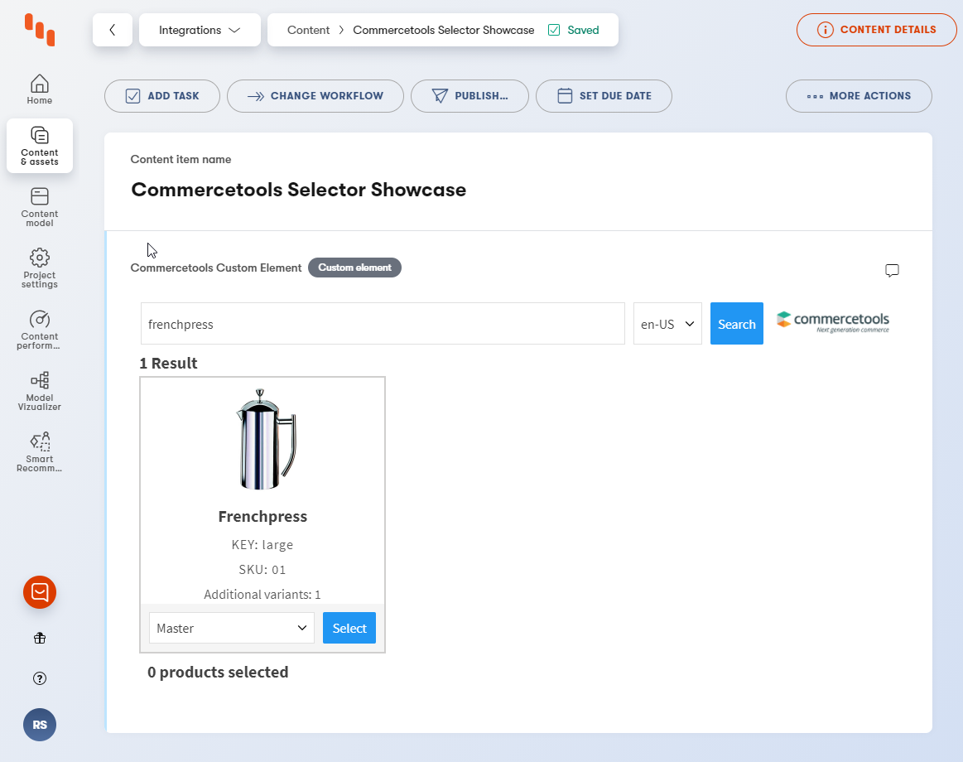The width and height of the screenshot is (963, 762).
Task: Go back with the left arrow button
Action: click(x=113, y=30)
